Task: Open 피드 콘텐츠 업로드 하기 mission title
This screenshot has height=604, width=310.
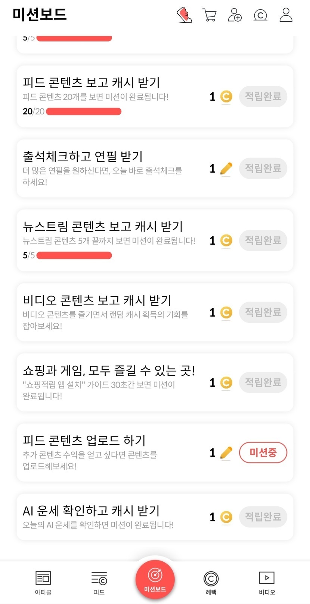Action: click(84, 440)
